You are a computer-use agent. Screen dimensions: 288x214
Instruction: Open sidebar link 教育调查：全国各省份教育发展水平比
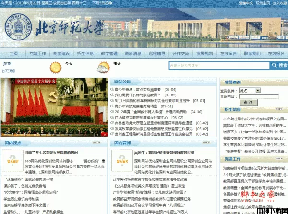(255, 188)
